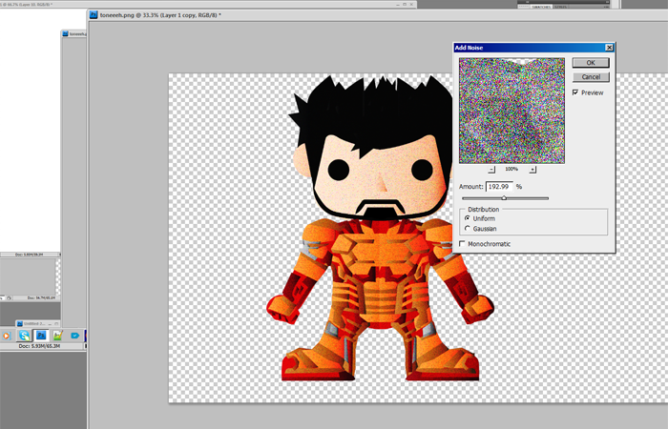Open the media player taskbar icon

pos(6,336)
